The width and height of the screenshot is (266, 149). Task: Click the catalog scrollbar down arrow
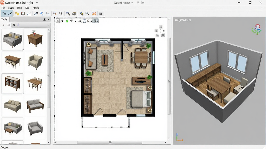coord(49,143)
